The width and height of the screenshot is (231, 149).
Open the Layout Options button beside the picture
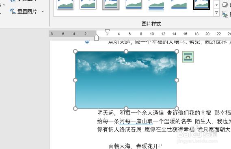pos(188,57)
